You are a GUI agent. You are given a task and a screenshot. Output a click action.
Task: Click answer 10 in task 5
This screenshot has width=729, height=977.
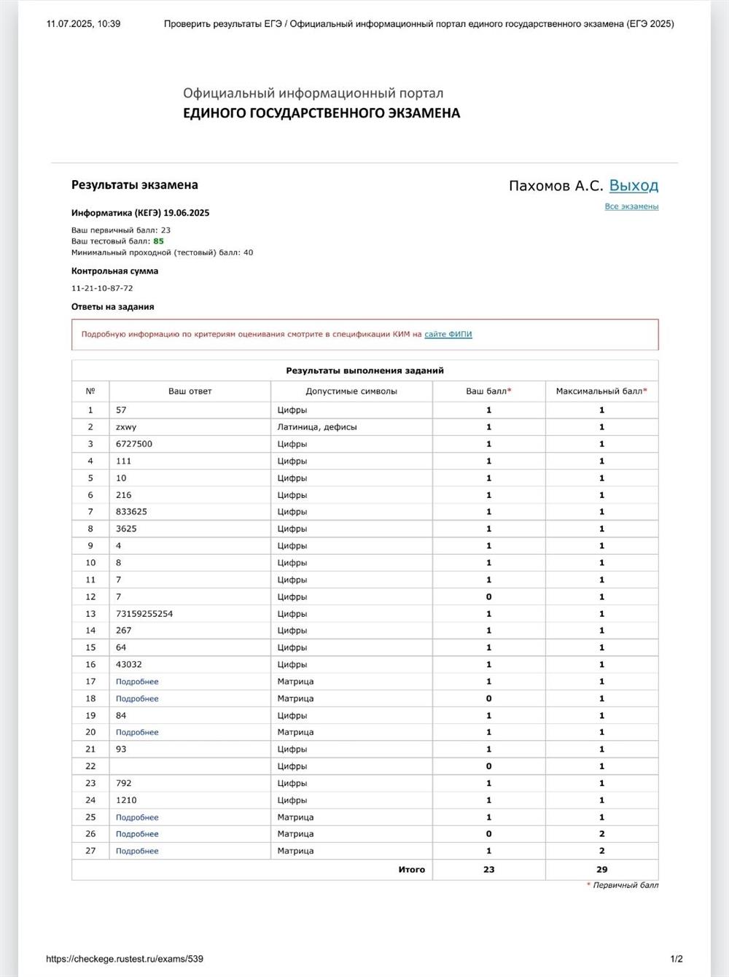(x=121, y=478)
